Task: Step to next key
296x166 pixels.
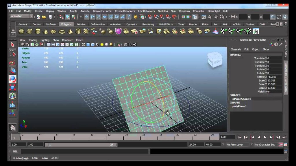Action: [271, 137]
